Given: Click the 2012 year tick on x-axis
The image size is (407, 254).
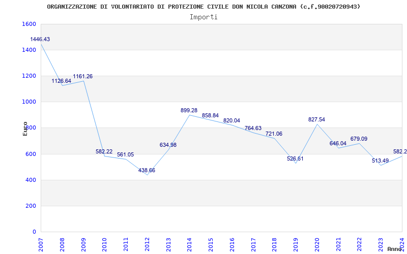Looking at the screenshot, I should point(148,244).
